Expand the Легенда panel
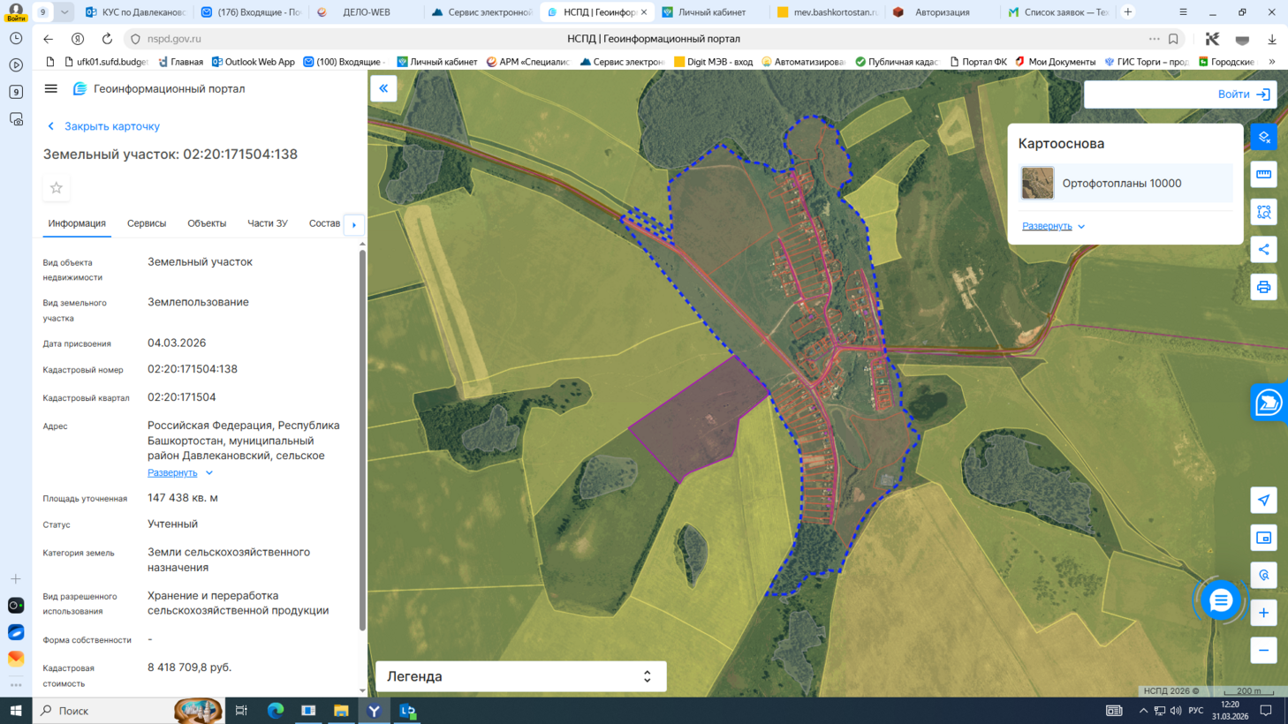This screenshot has width=1288, height=724. pos(647,676)
